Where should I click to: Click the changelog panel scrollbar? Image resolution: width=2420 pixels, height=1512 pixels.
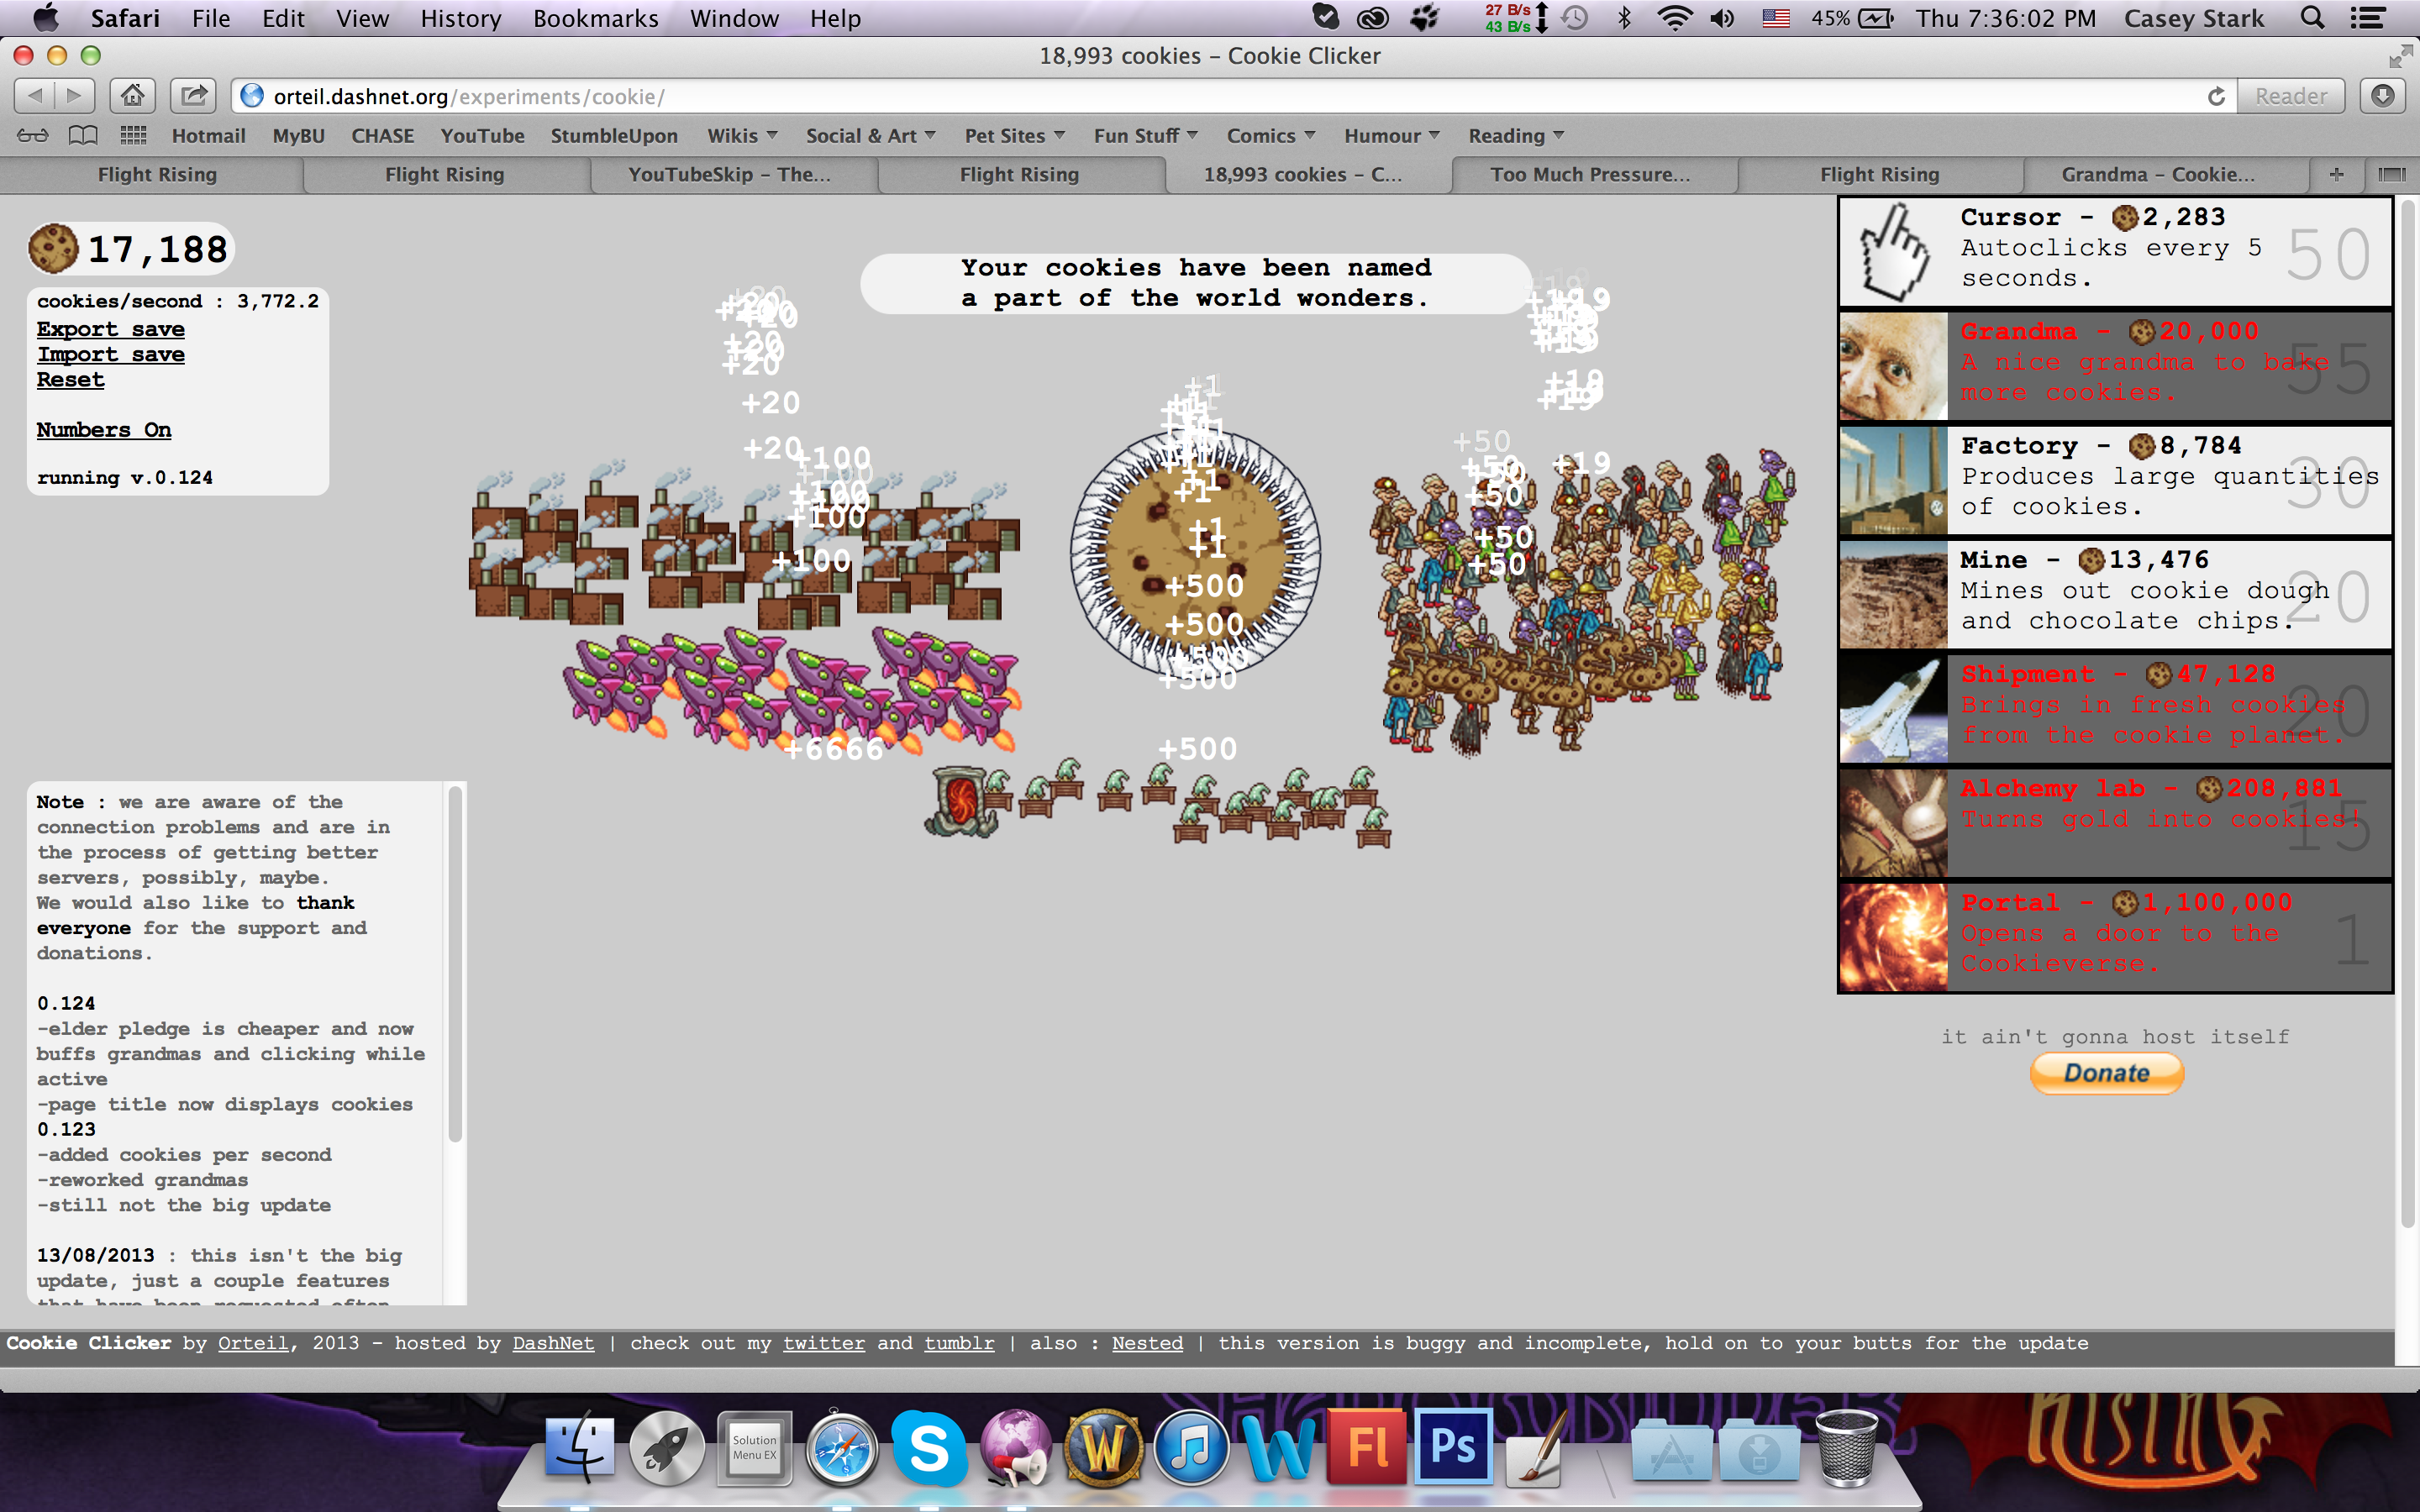[x=455, y=964]
